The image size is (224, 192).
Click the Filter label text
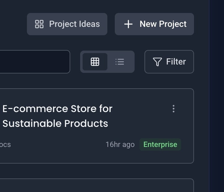(x=176, y=62)
